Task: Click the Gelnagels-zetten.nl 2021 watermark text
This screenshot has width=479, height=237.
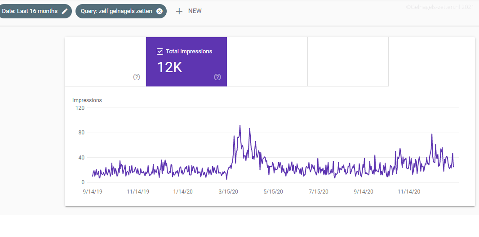Action: [439, 7]
